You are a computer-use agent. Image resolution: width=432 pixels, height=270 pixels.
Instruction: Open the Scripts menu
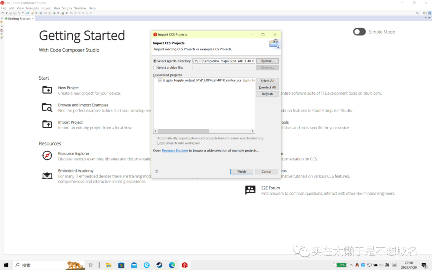point(67,8)
